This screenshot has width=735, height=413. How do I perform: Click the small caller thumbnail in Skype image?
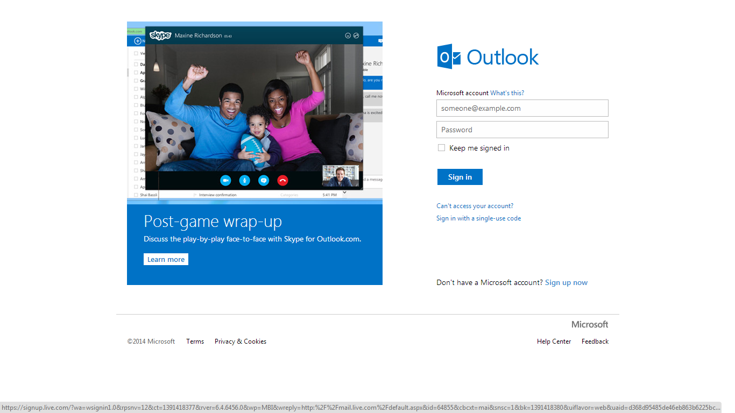pos(340,176)
